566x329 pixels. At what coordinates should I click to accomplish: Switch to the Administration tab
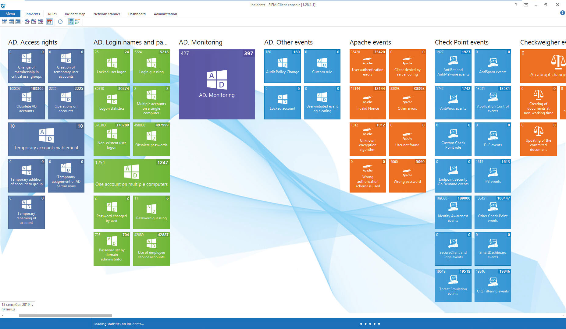tap(165, 14)
